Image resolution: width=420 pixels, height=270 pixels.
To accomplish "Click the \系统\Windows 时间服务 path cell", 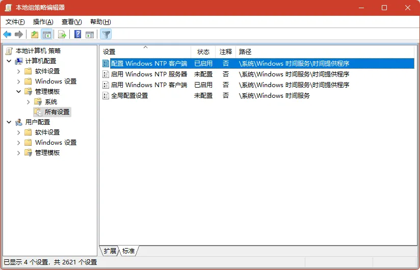I will [274, 96].
